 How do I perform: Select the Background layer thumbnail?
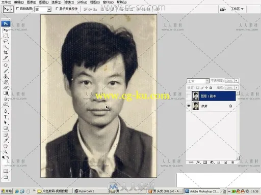(196, 106)
